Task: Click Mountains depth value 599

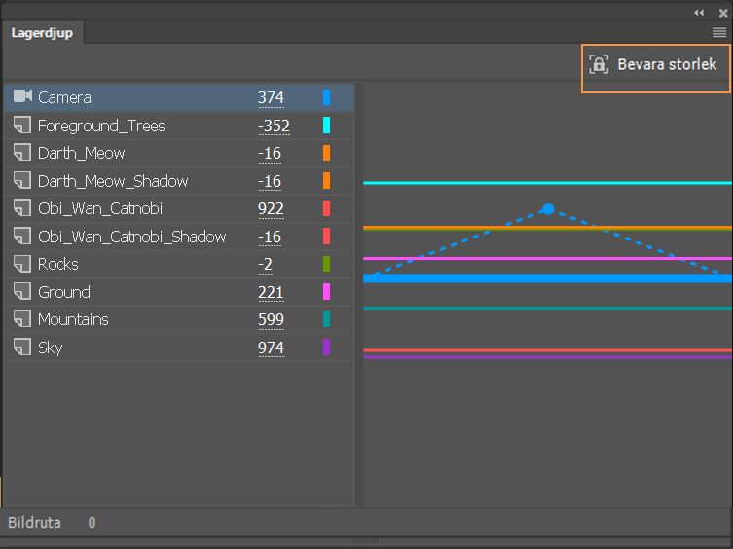Action: (271, 320)
